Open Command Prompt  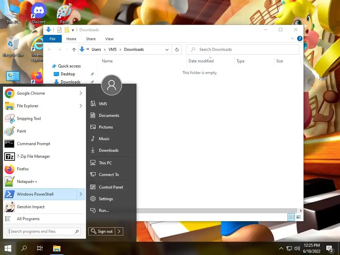tap(44, 143)
